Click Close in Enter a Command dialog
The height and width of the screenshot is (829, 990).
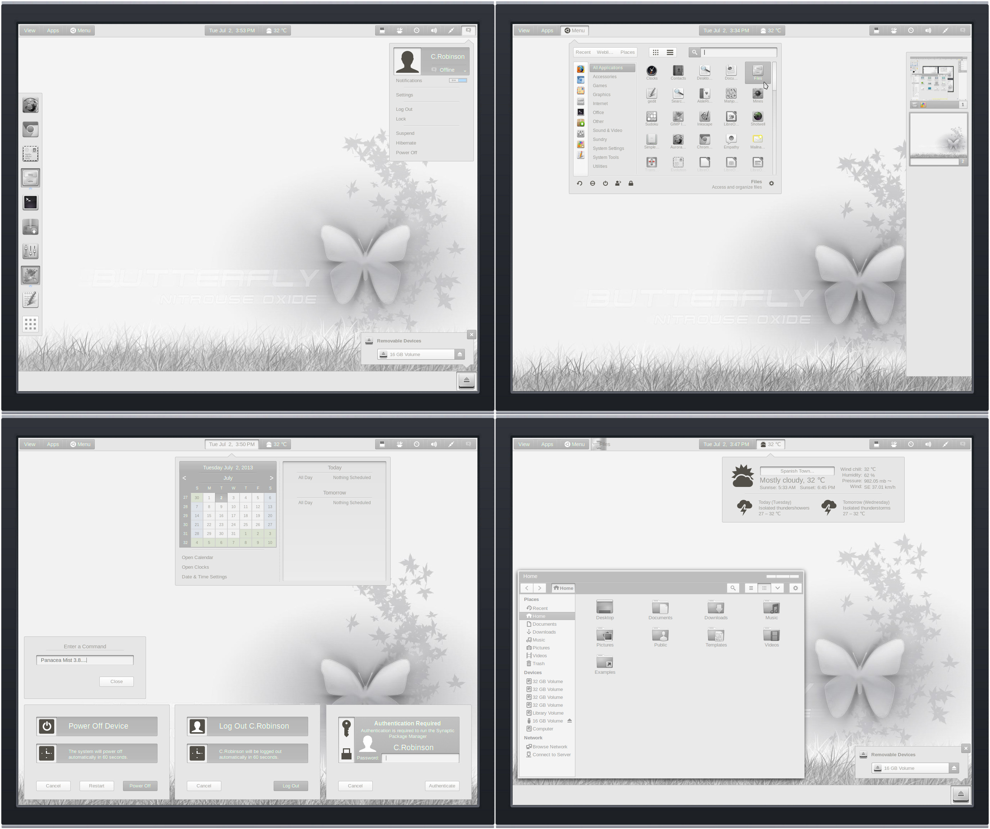[x=117, y=682]
